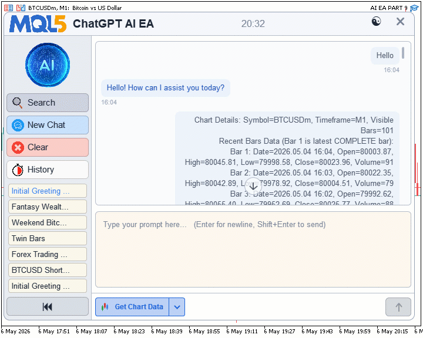Open the Twin Bars chat
Viewport: 423px width, 338px height.
coord(48,239)
